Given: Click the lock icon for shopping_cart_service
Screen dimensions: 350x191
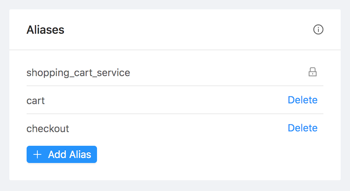Looking at the screenshot, I should tap(313, 72).
